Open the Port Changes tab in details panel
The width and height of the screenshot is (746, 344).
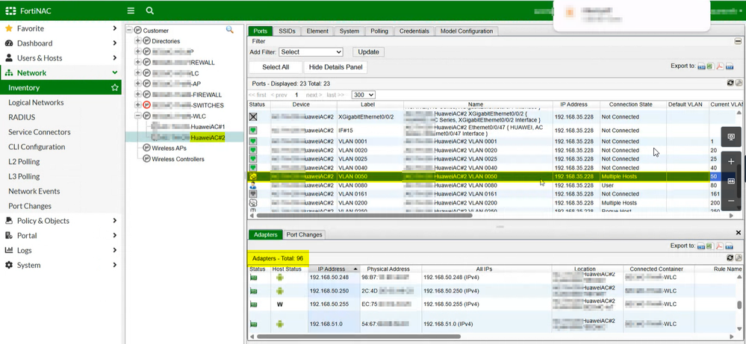click(x=304, y=234)
